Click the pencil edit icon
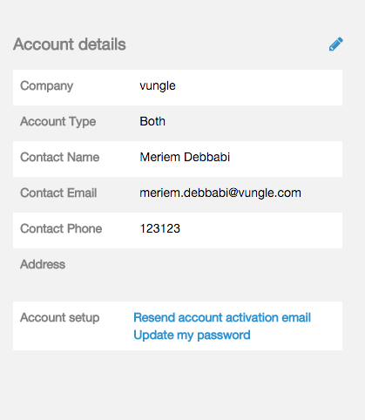 click(336, 44)
